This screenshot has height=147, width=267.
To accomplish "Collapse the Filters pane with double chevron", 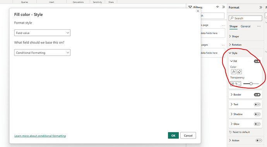I will [x=223, y=7].
